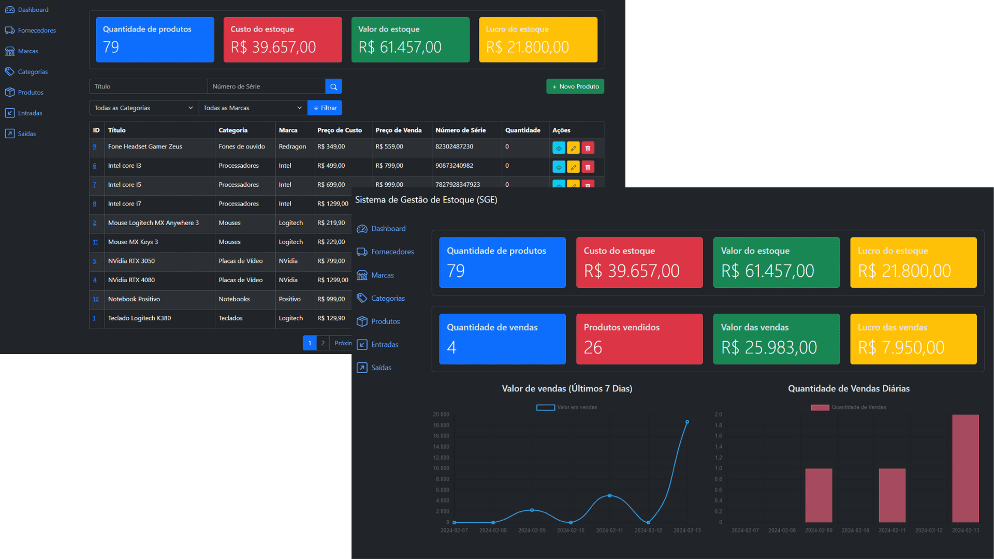
Task: View details eye icon for Fone Headset Gamer Zeus
Action: click(559, 148)
